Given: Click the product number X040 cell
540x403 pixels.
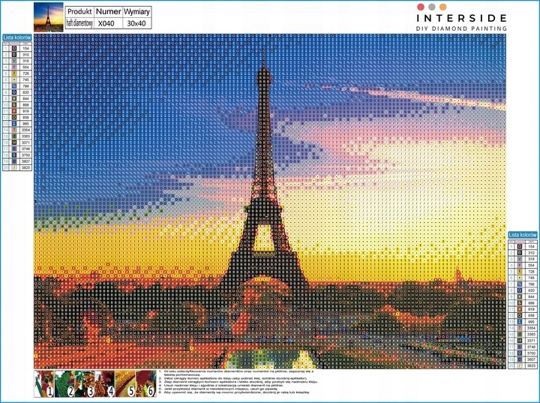Looking at the screenshot, I should pos(108,23).
